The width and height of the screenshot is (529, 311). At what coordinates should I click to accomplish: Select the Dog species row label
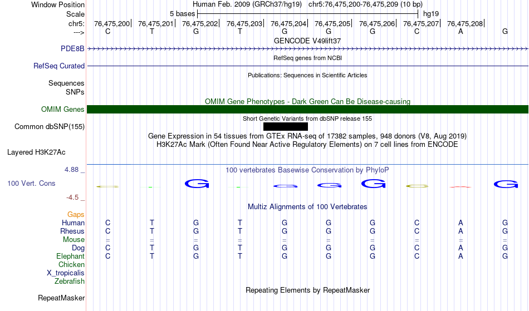pos(78,248)
